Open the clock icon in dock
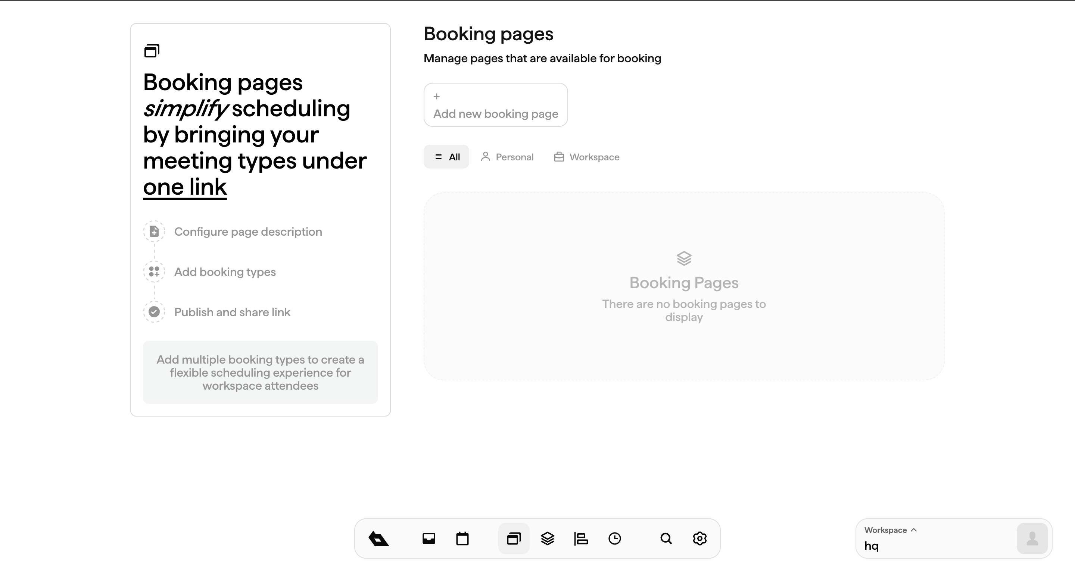 point(615,538)
